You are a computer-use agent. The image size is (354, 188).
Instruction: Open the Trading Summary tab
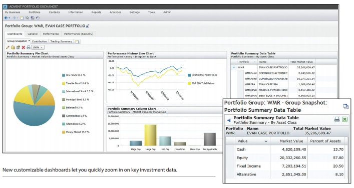[61, 41]
